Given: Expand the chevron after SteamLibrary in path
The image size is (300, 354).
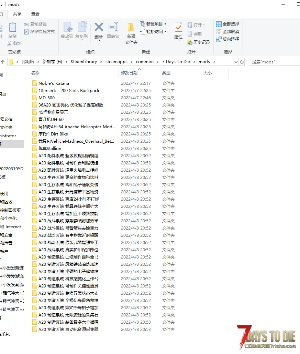Looking at the screenshot, I should [101, 62].
